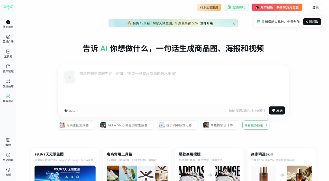Dismiss the membership promo banner
Viewport: 329px width, 181px height.
coord(234,23)
